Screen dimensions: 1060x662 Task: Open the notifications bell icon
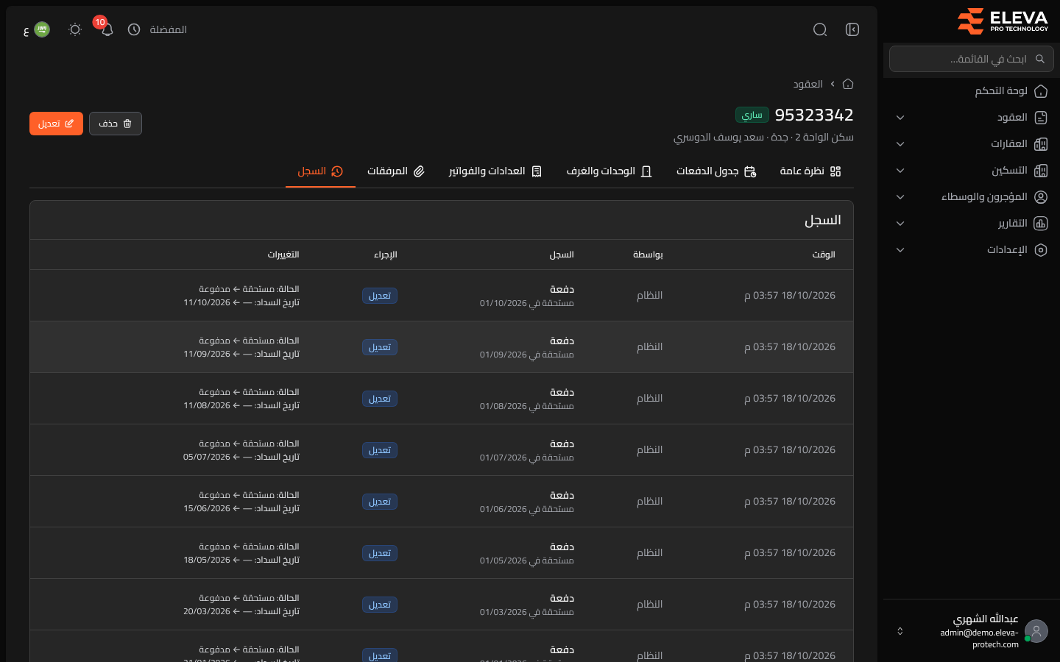(107, 29)
